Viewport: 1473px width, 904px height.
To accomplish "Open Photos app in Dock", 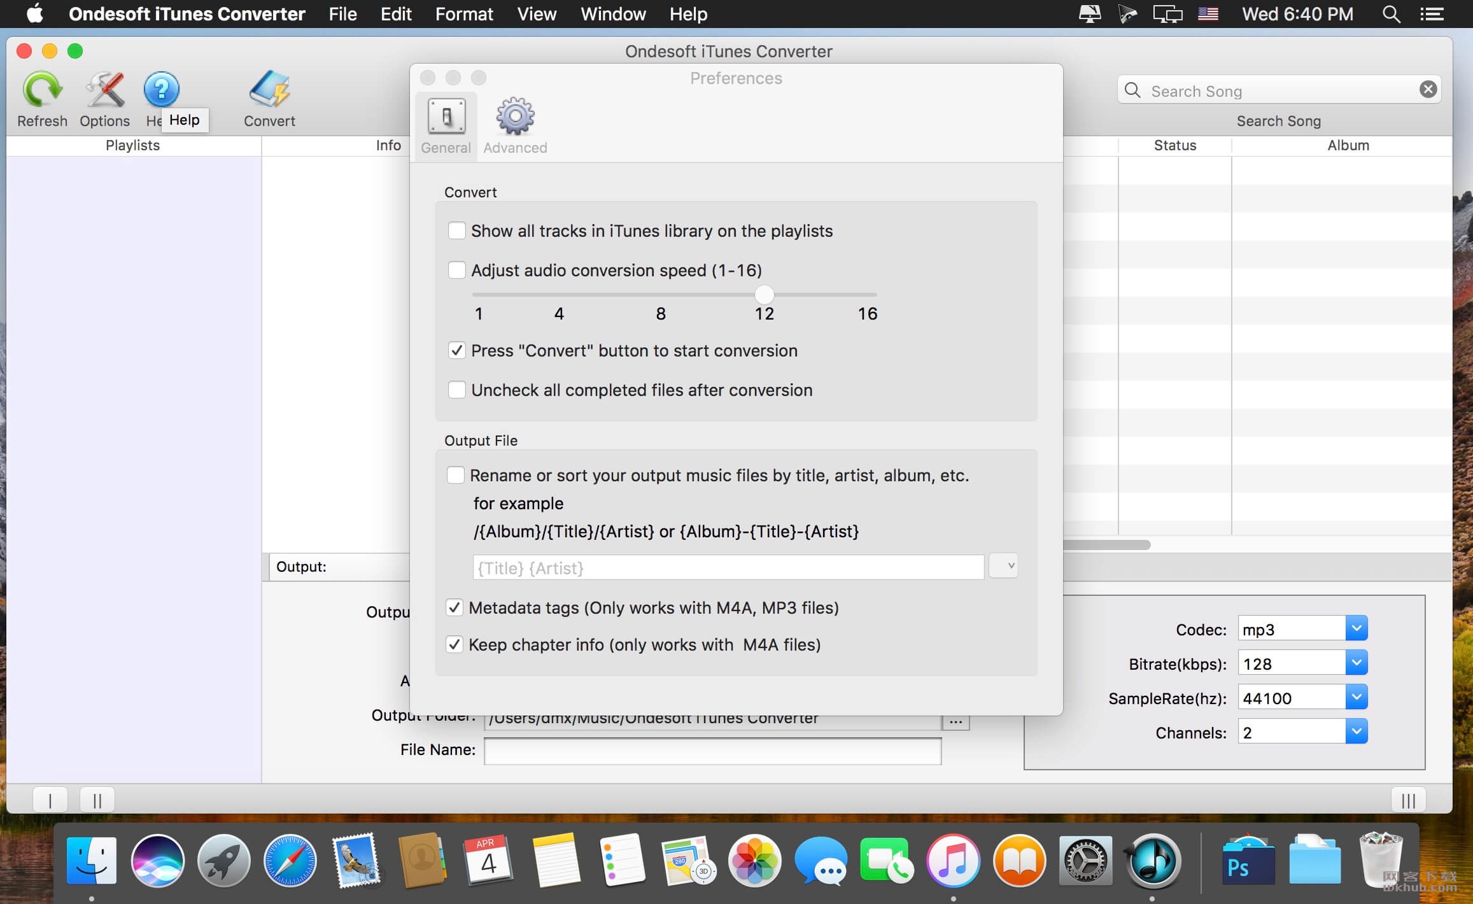I will (x=754, y=861).
